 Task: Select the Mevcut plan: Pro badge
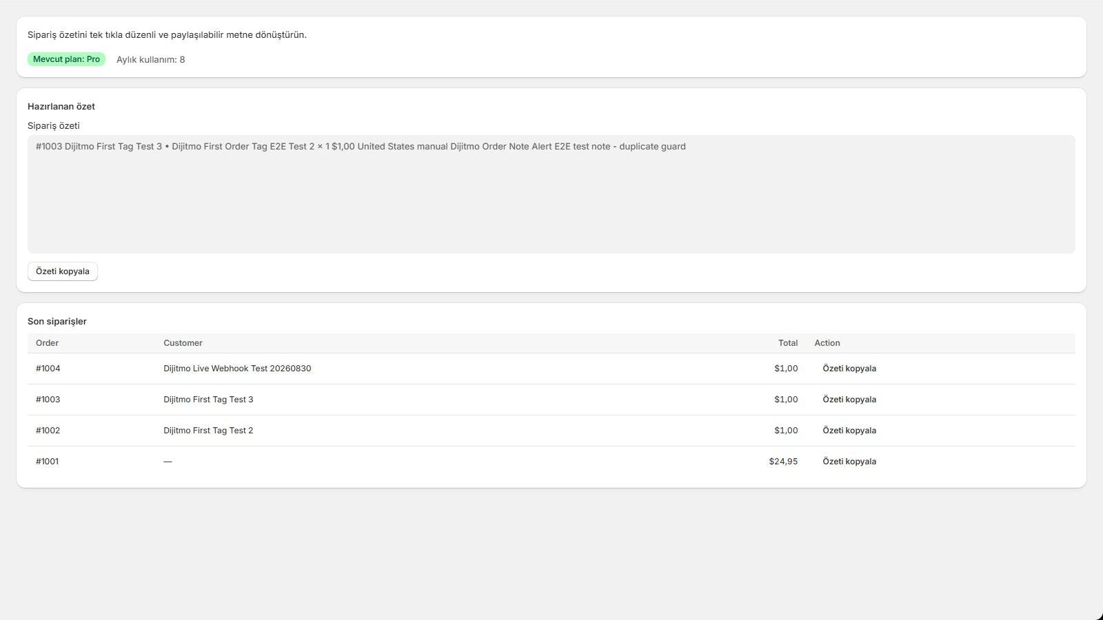click(x=66, y=59)
